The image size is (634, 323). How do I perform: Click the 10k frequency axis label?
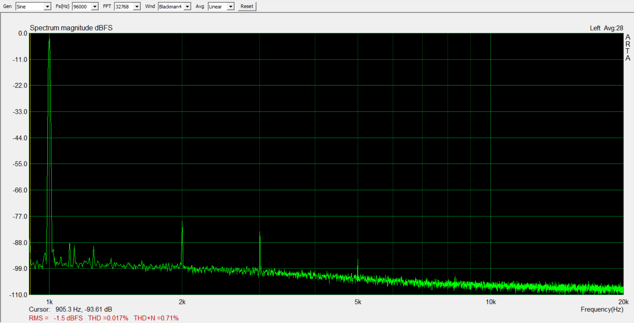491,302
